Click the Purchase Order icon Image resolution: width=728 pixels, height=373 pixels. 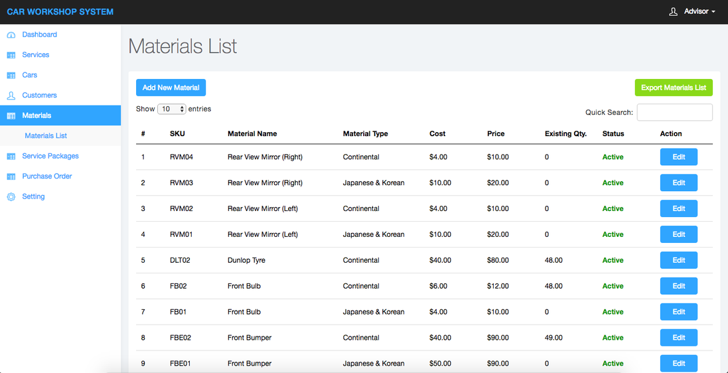pos(11,177)
